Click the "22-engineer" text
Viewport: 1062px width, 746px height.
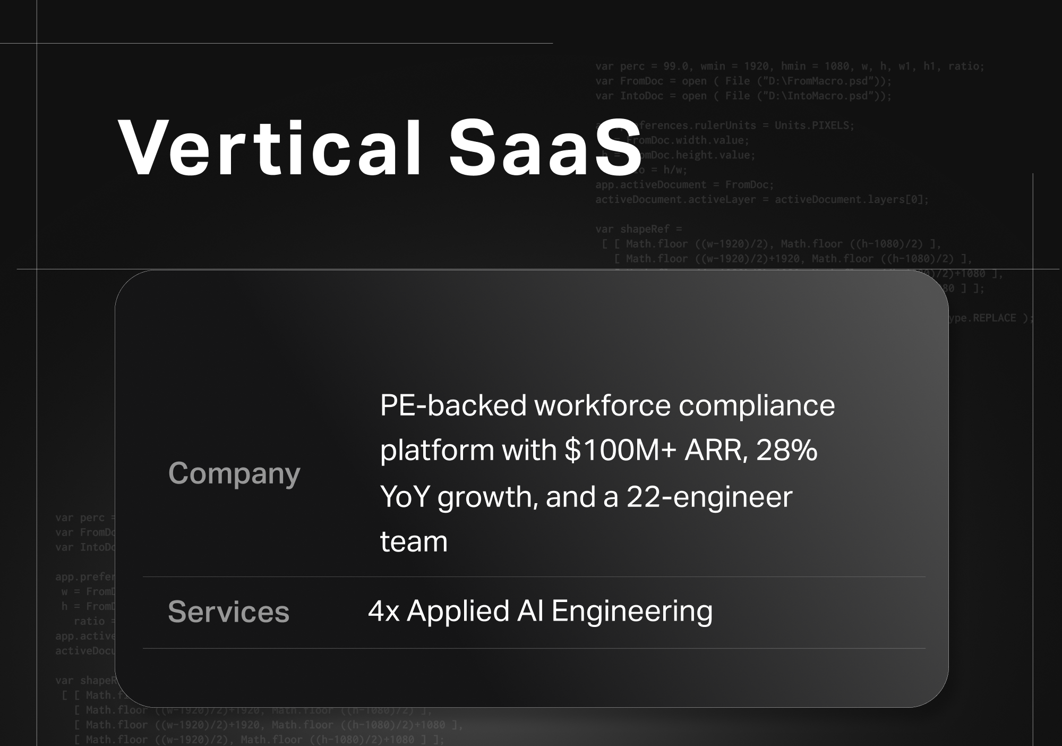(709, 497)
